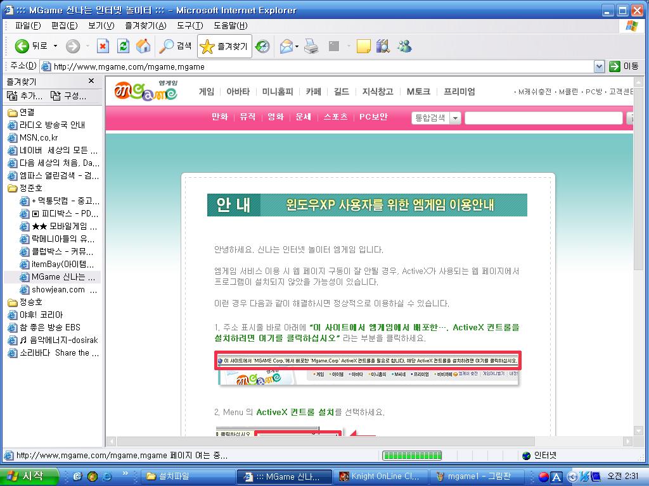The width and height of the screenshot is (649, 486).
Task: Open the 미니홈피 navigation tab
Action: [x=278, y=91]
